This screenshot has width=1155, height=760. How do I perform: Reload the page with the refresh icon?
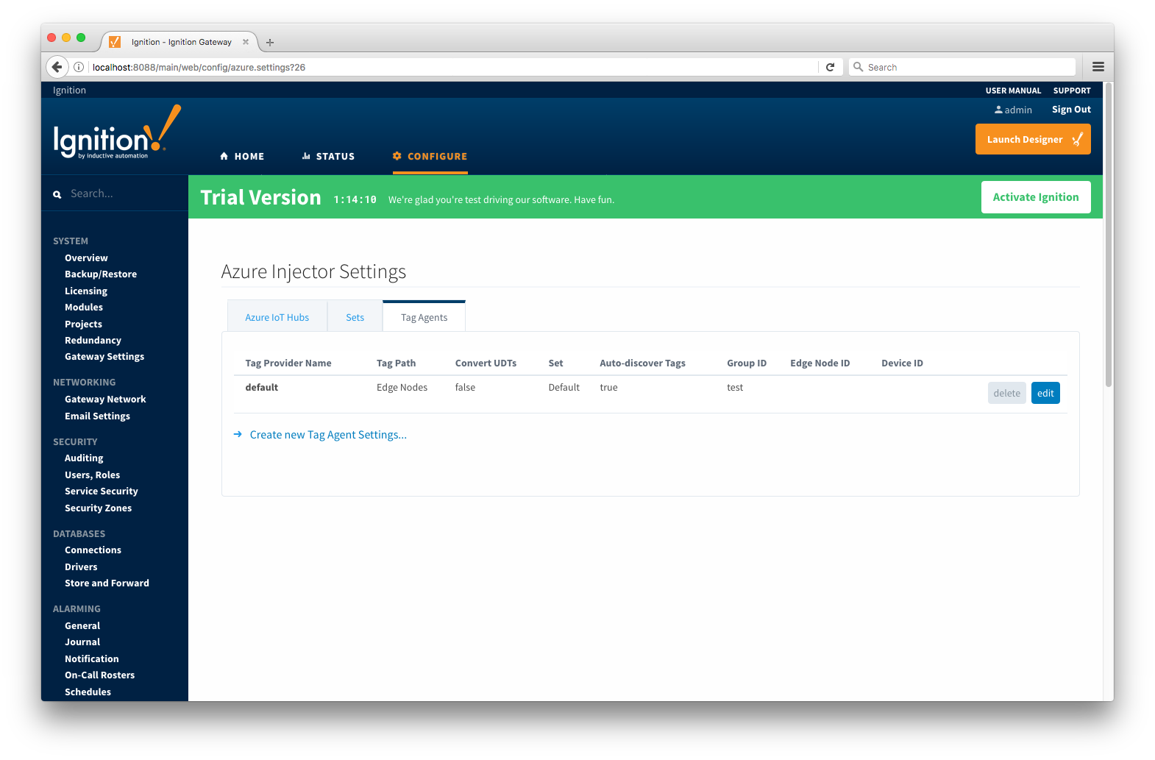coord(830,67)
